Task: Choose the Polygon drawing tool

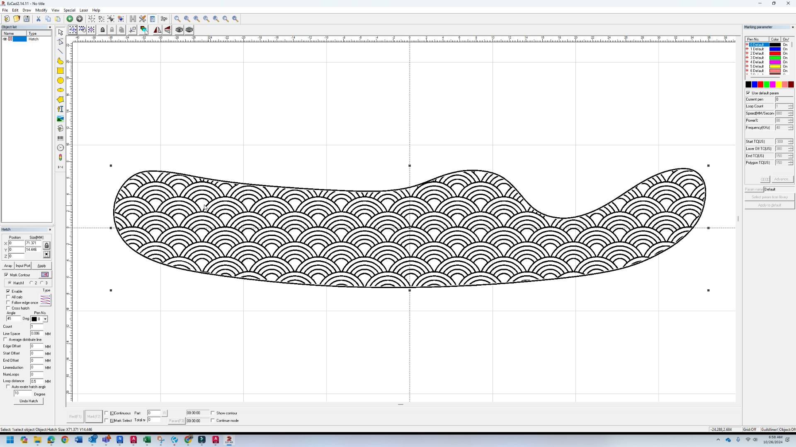Action: [x=61, y=99]
